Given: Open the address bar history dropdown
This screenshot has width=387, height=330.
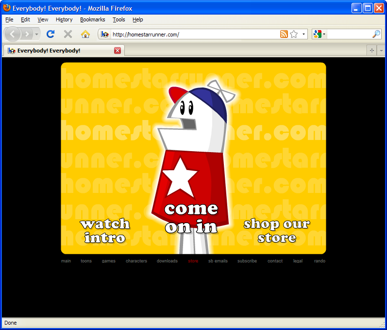Looking at the screenshot, I should pyautogui.click(x=303, y=34).
